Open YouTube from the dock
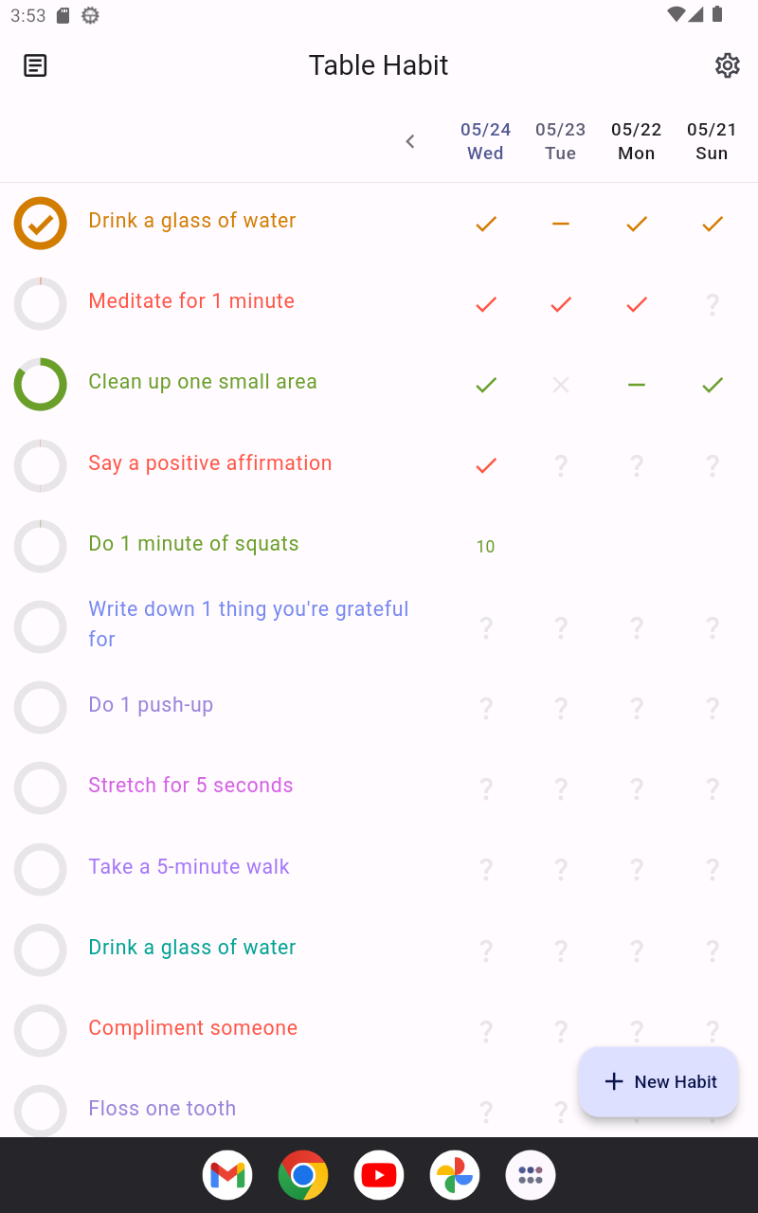 pos(379,1175)
